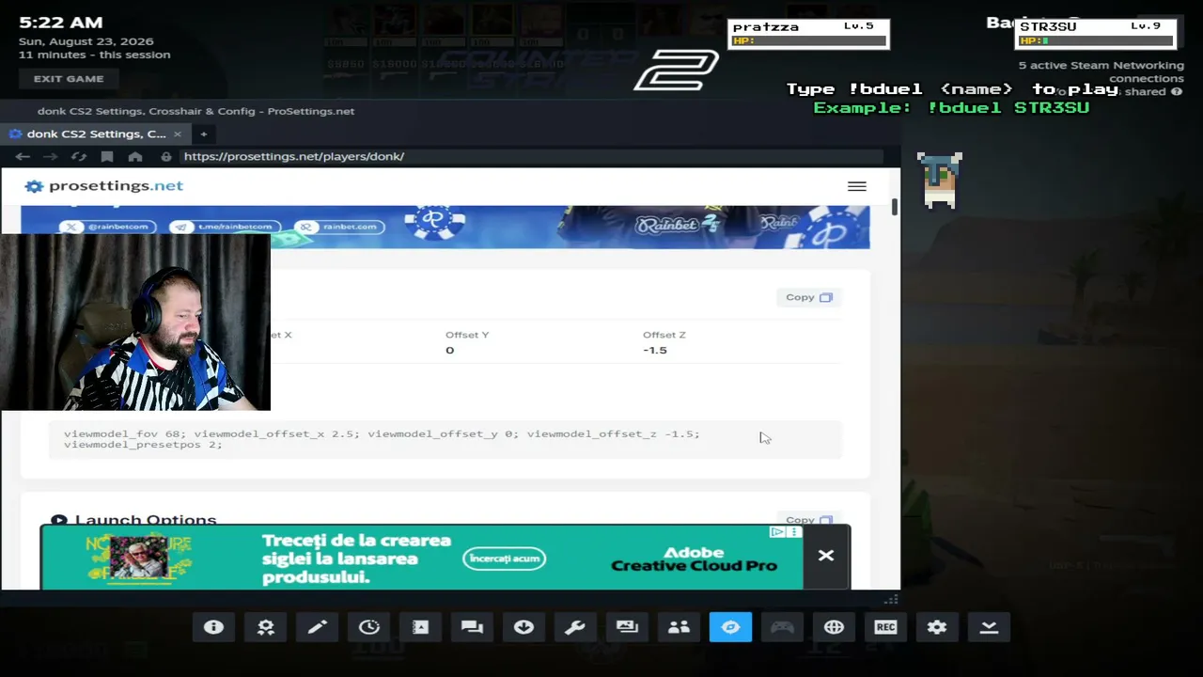The image size is (1203, 677).
Task: Open the screenshots icon in the overlay toolbar
Action: [x=627, y=627]
